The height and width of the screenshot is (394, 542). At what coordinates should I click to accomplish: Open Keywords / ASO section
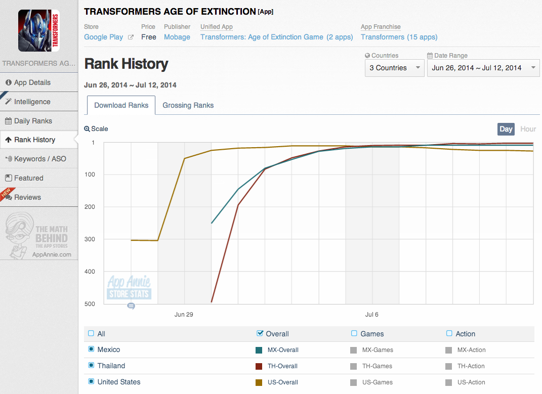(x=39, y=159)
